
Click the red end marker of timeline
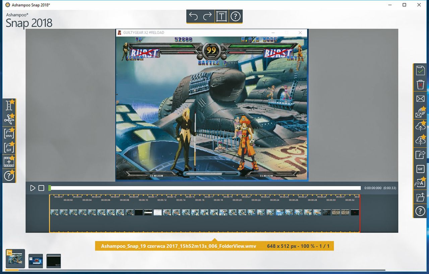[x=360, y=213]
